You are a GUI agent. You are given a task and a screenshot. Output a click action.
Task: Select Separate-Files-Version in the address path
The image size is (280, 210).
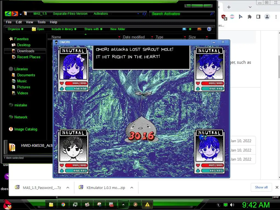70,14
